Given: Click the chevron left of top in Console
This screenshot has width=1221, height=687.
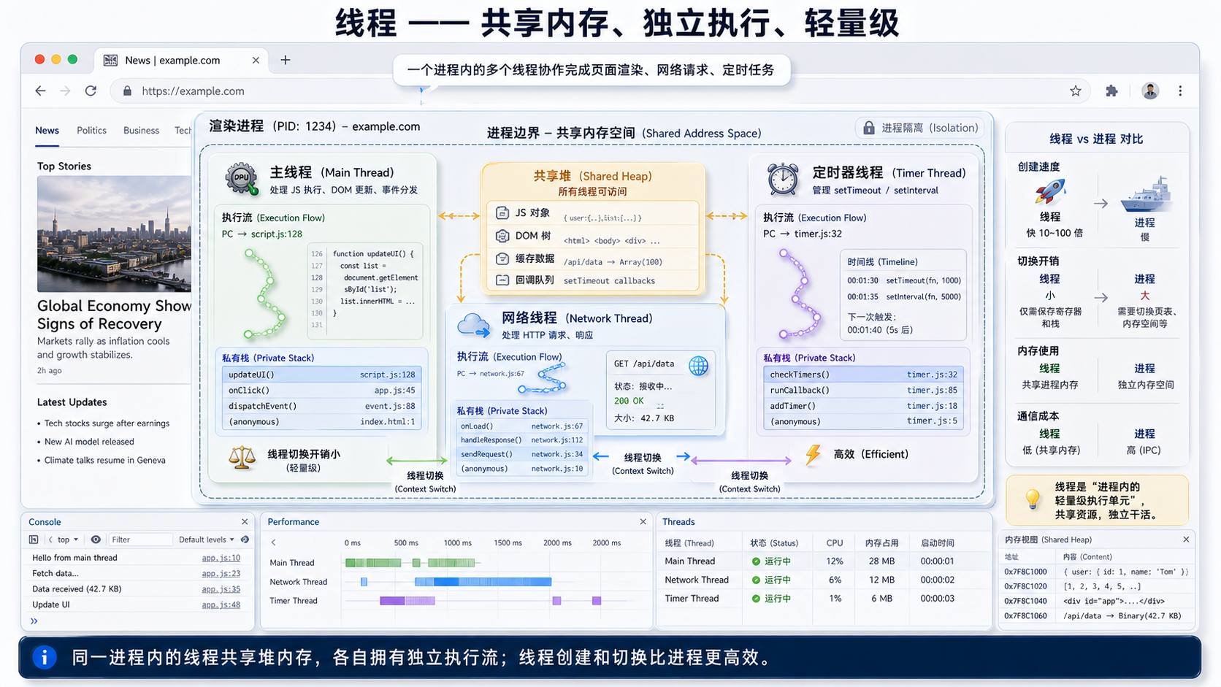Looking at the screenshot, I should click(50, 540).
